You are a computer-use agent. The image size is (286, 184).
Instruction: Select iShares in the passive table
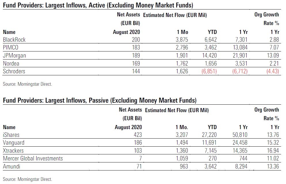[x=11, y=135]
